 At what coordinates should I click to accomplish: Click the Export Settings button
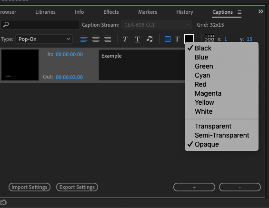click(77, 187)
